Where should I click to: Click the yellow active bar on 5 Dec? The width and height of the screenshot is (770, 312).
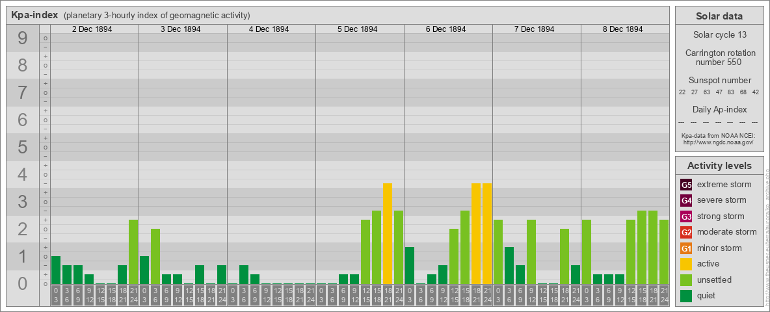[x=388, y=233]
